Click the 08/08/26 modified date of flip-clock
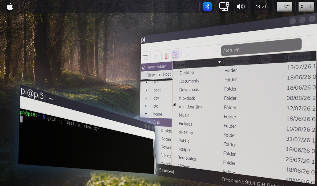This screenshot has height=186, width=317. (301, 98)
